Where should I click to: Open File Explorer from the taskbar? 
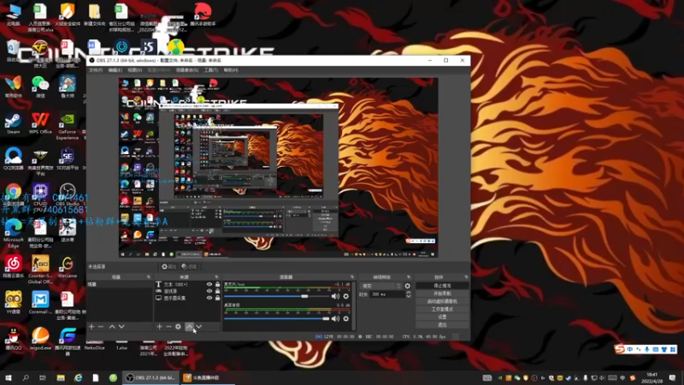[x=60, y=377]
